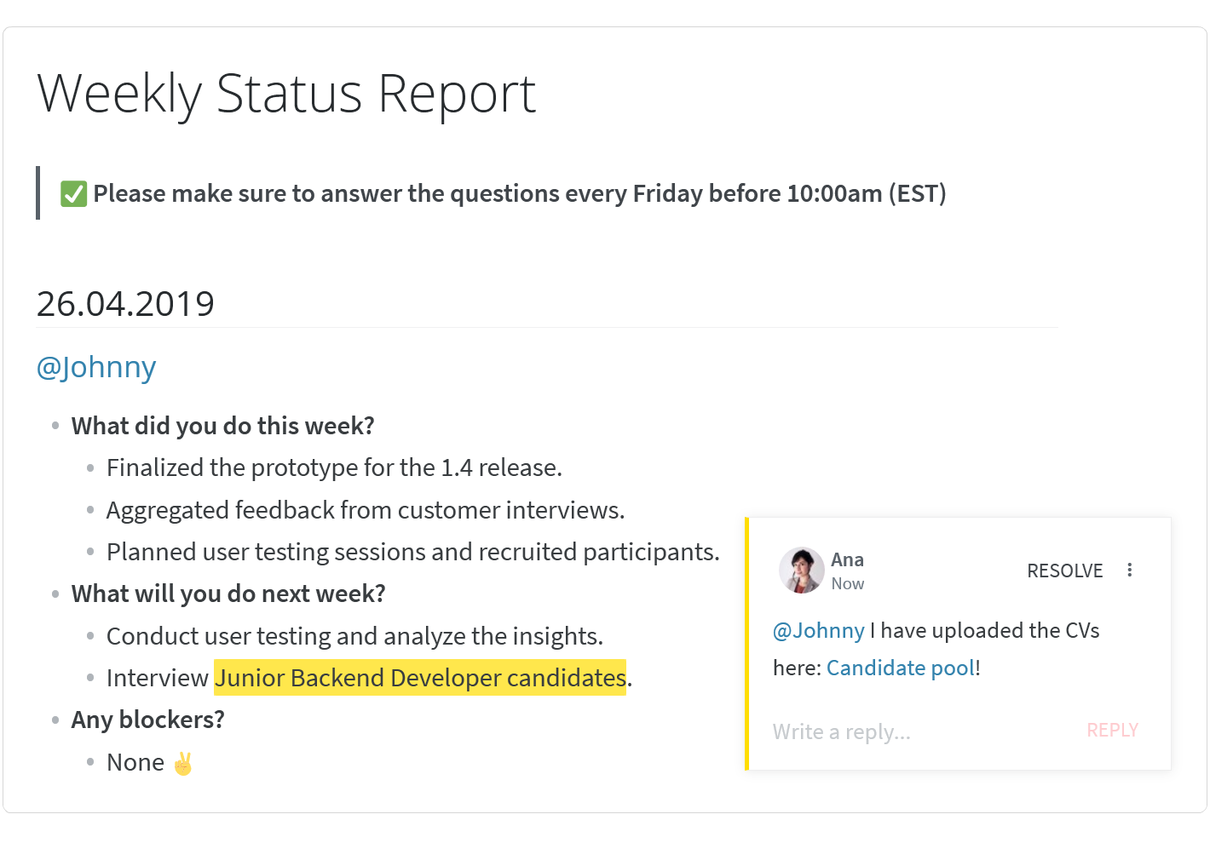Resolve Ana's comment thread
This screenshot has width=1210, height=843.
pyautogui.click(x=1064, y=571)
